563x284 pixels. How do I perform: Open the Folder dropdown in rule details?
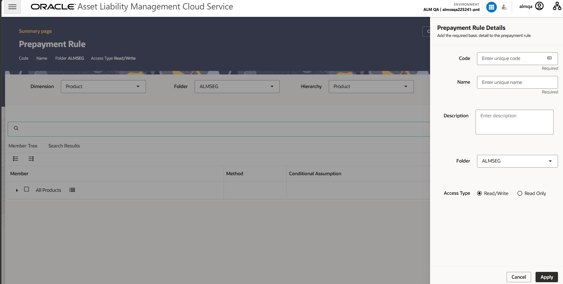pos(518,161)
